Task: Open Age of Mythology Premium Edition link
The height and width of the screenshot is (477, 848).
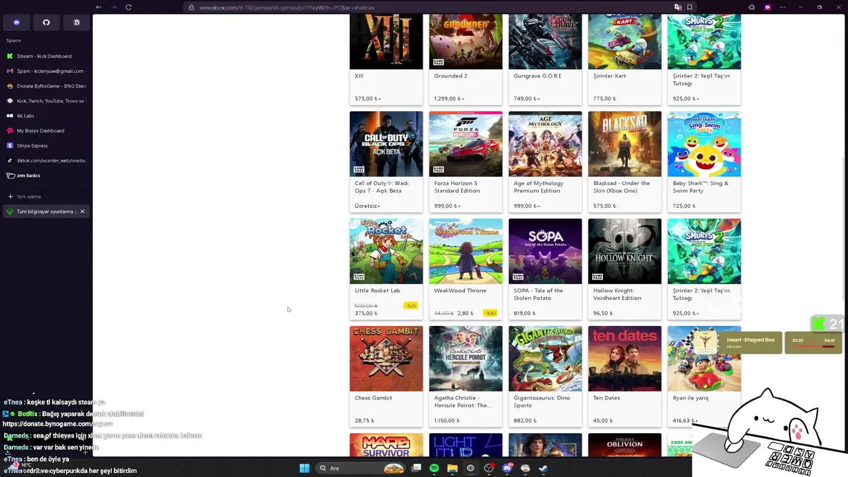Action: [539, 187]
